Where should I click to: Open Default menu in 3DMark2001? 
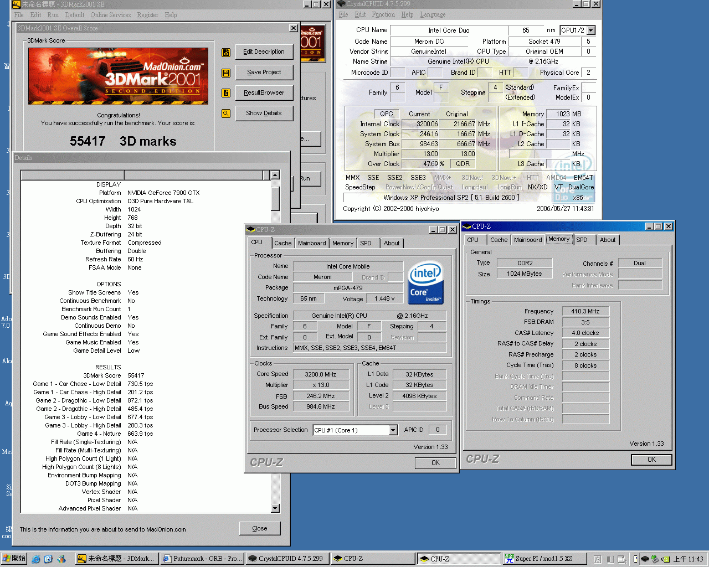click(75, 15)
